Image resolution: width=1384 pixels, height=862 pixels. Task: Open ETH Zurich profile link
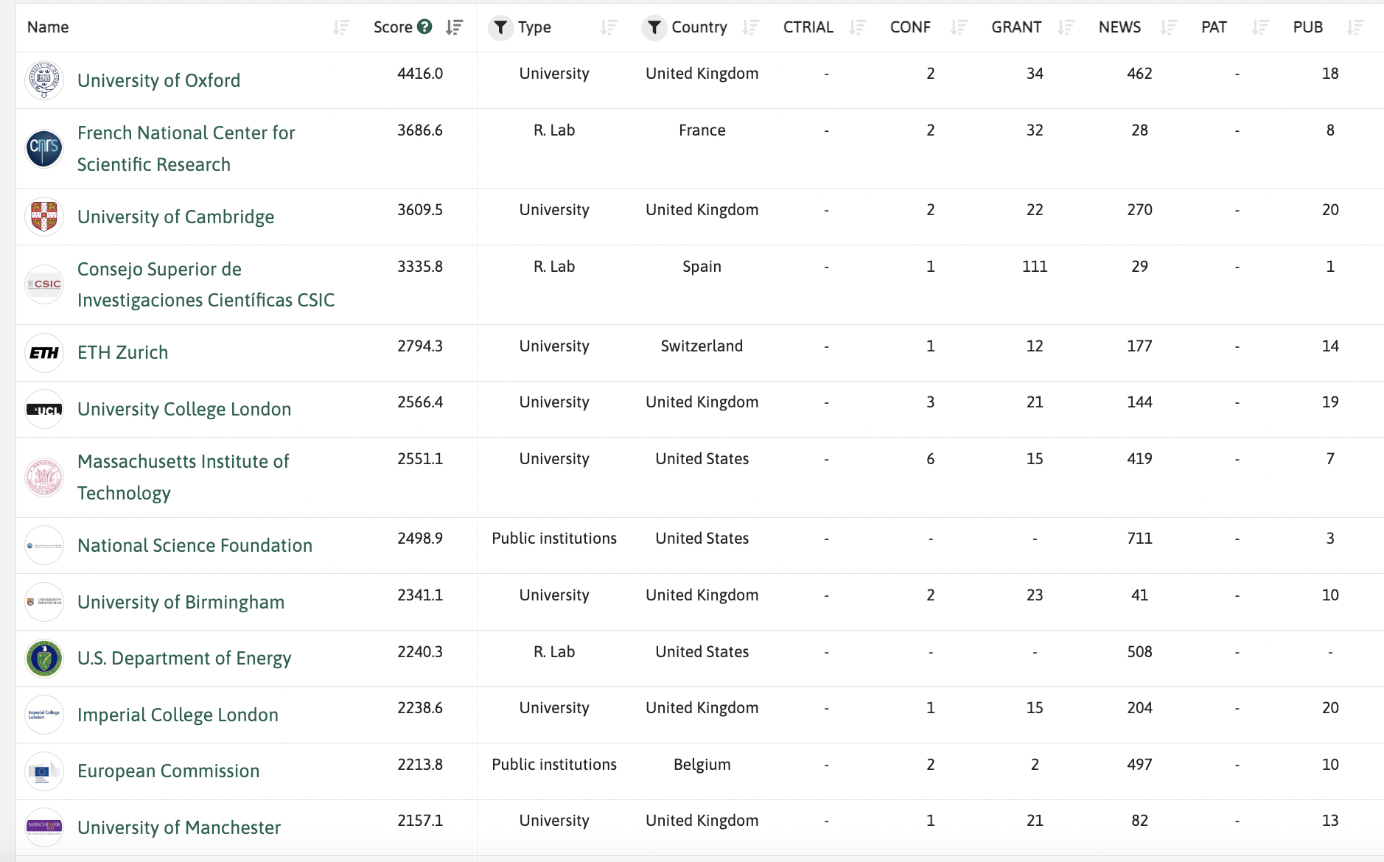coord(122,352)
